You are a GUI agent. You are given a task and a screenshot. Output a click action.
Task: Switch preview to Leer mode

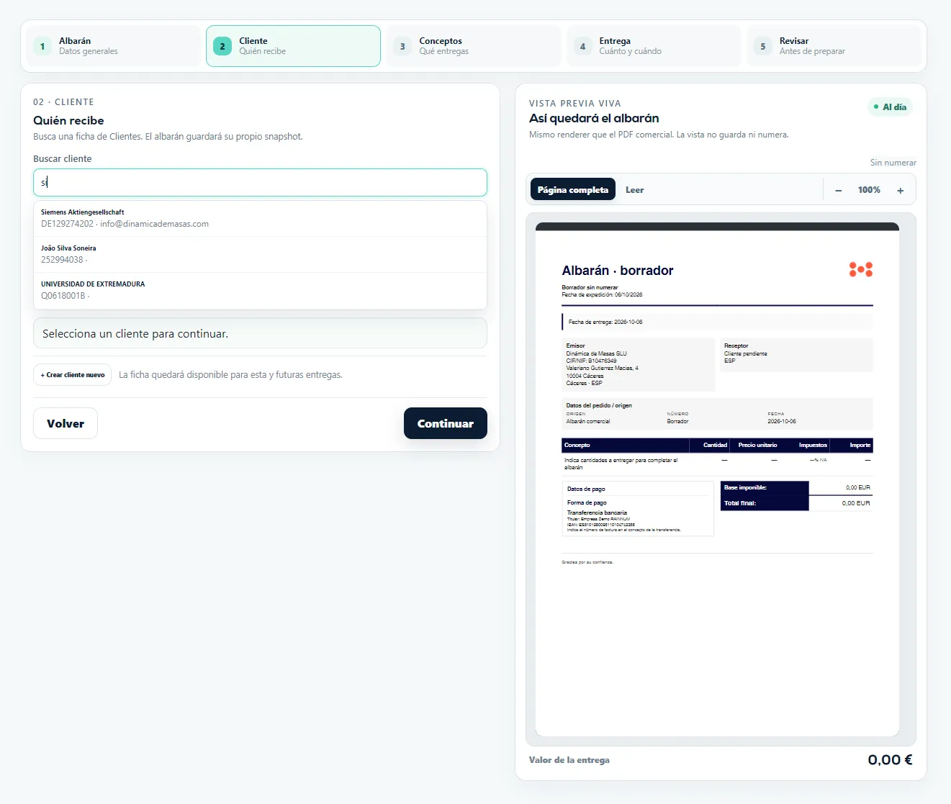pos(634,190)
